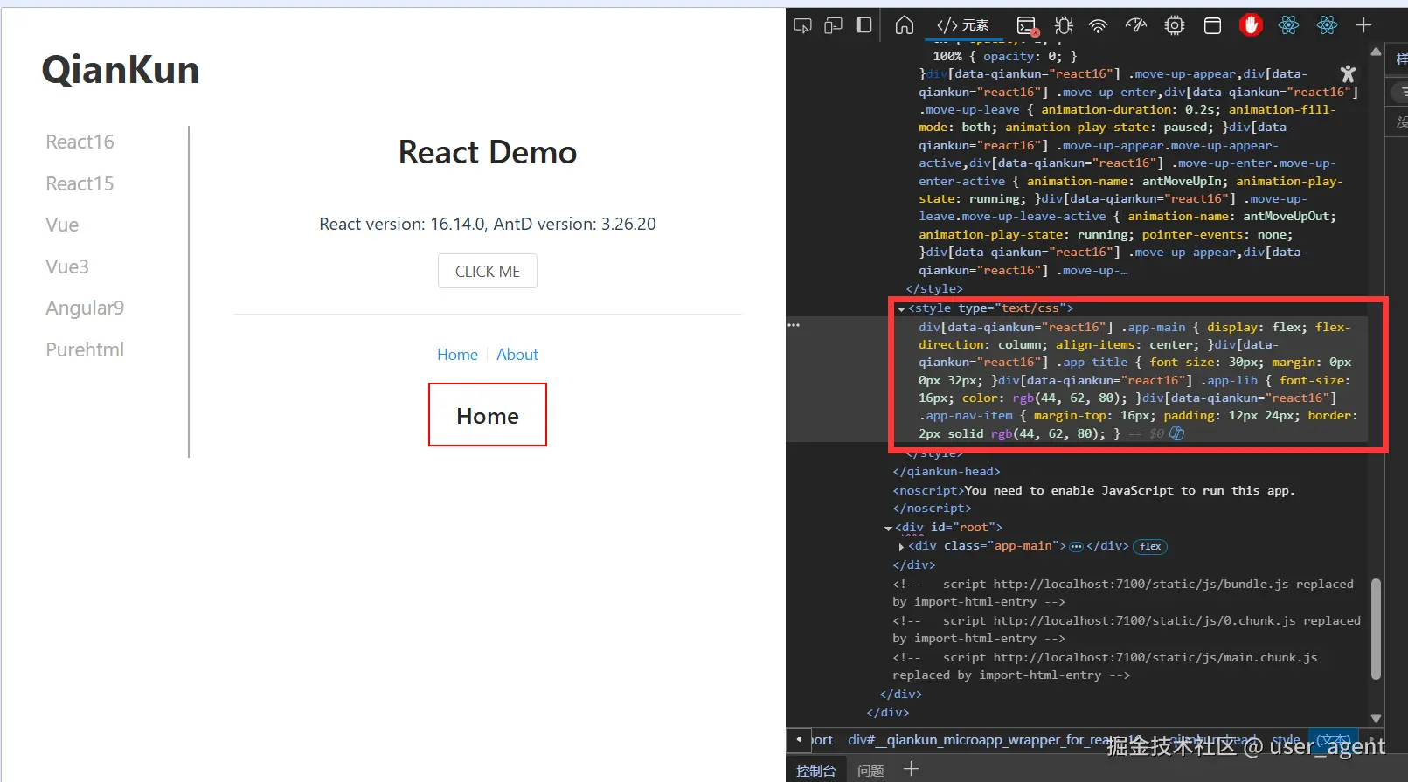The image size is (1408, 782).
Task: Select the 0.chunk.js replaced comment line
Action: point(1127,630)
